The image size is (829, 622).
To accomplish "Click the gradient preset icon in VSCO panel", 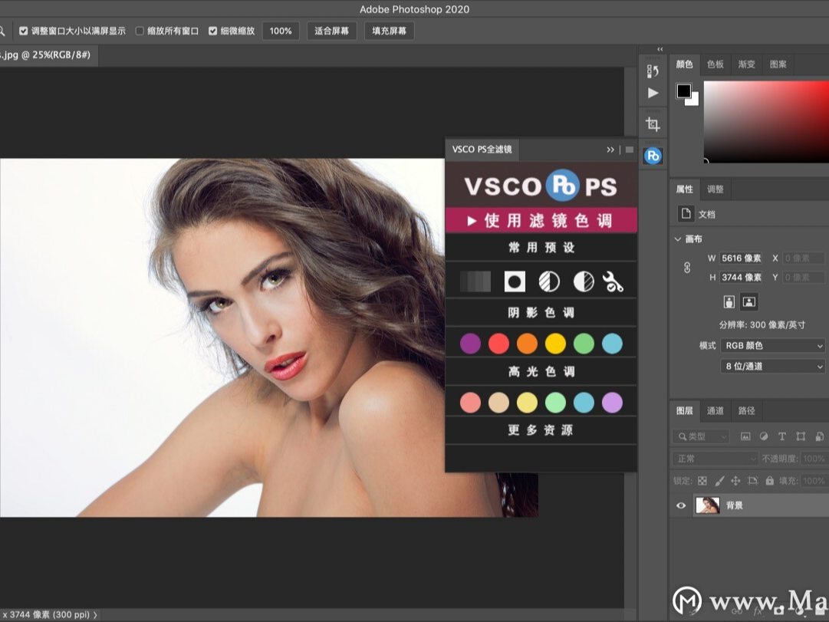I will pos(475,281).
